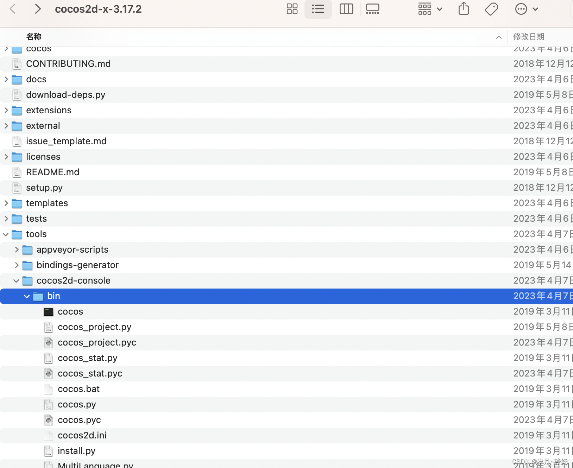Collapse the tools folder
This screenshot has width=573, height=468.
click(6, 234)
